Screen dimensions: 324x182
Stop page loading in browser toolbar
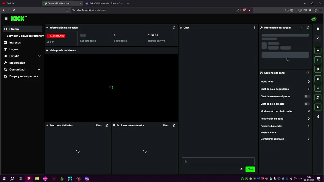14,10
